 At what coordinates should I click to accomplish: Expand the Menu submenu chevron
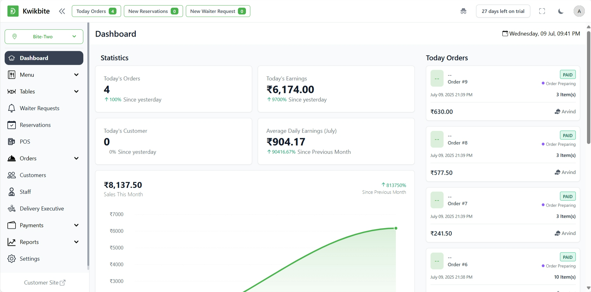(76, 75)
